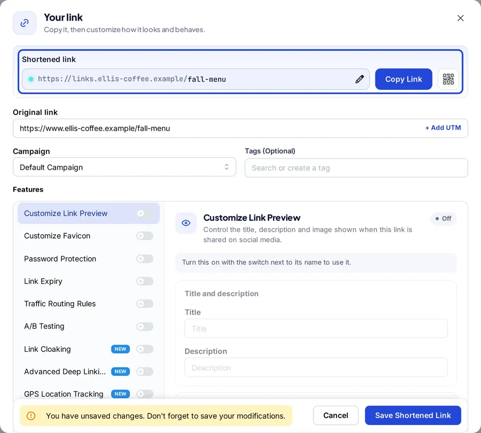Toggle Traffic Routing Rules on
Screen dimensions: 481x433
tap(145, 303)
